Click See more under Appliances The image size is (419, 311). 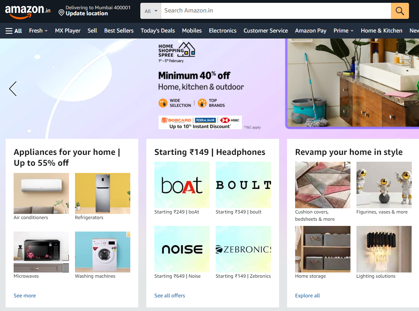pos(24,295)
